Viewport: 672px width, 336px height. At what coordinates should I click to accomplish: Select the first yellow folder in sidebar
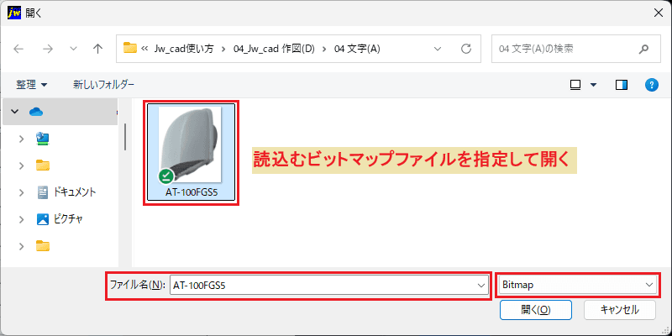point(43,165)
